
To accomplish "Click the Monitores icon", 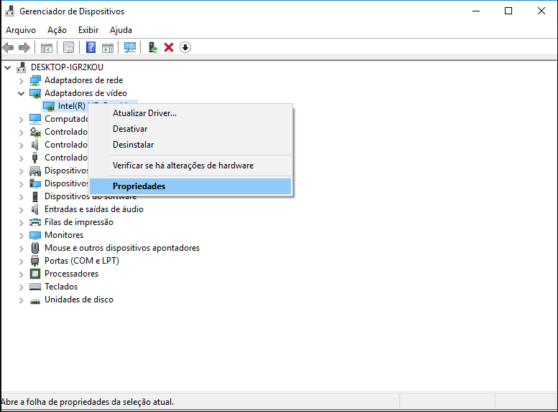I will click(35, 235).
